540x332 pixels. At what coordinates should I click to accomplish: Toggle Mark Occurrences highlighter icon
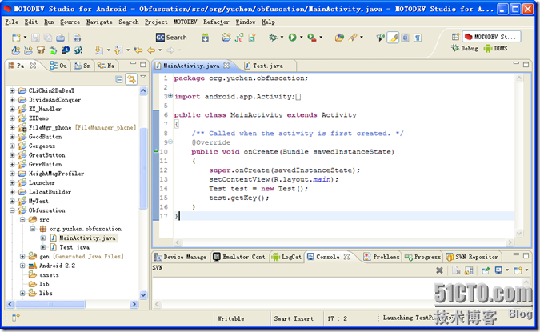[393, 37]
